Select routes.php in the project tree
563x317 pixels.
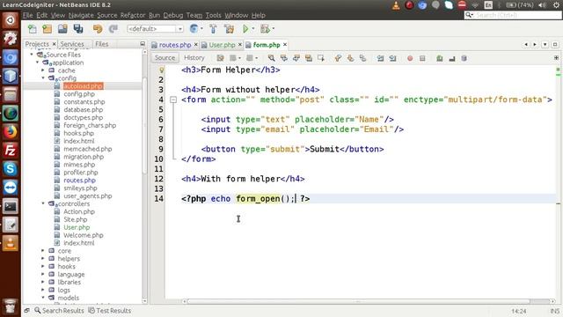click(79, 180)
